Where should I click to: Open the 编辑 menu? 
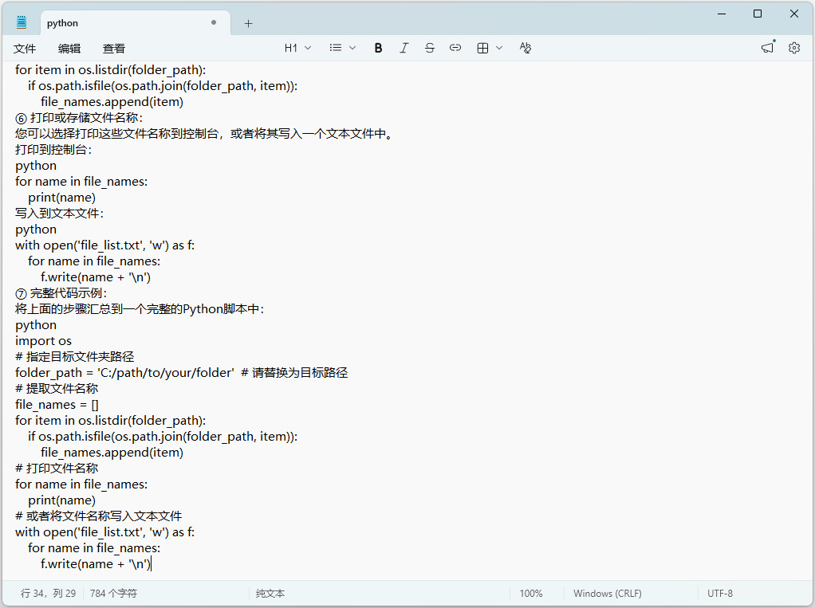click(69, 49)
